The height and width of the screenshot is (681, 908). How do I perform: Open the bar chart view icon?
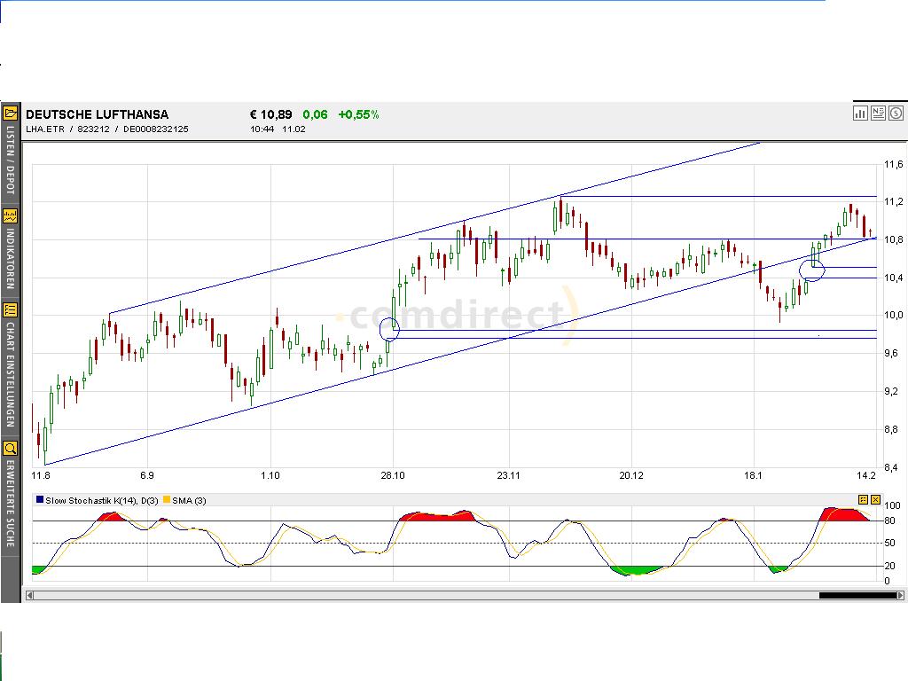click(860, 113)
